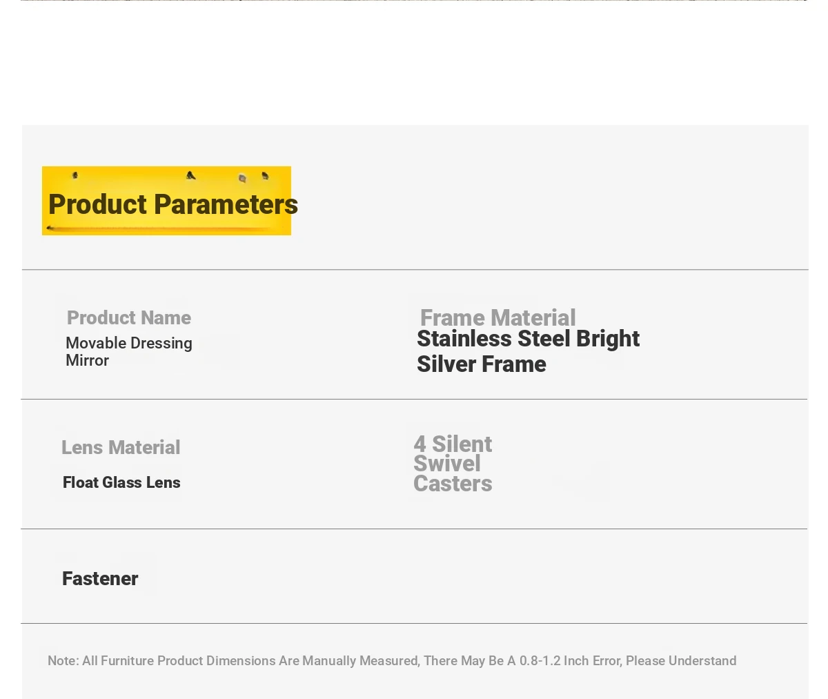Click the measurement note at the bottom

pyautogui.click(x=392, y=660)
